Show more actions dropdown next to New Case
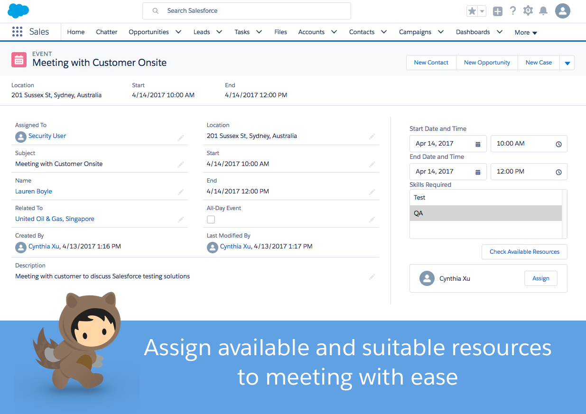This screenshot has height=414, width=586. point(567,63)
